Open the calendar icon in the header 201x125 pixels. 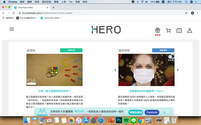[x=179, y=31]
